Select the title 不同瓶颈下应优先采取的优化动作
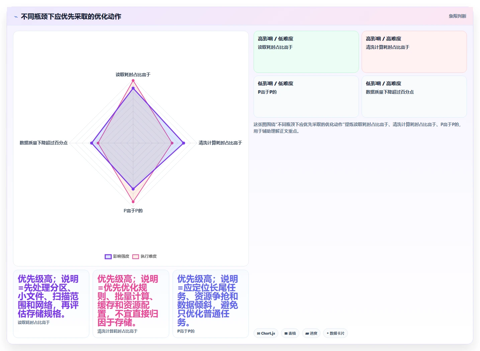 point(71,16)
